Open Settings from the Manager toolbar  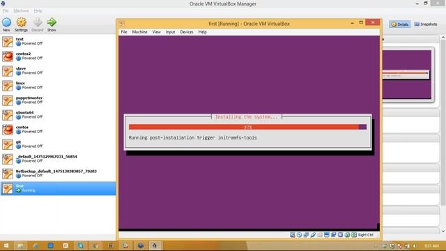pos(21,24)
